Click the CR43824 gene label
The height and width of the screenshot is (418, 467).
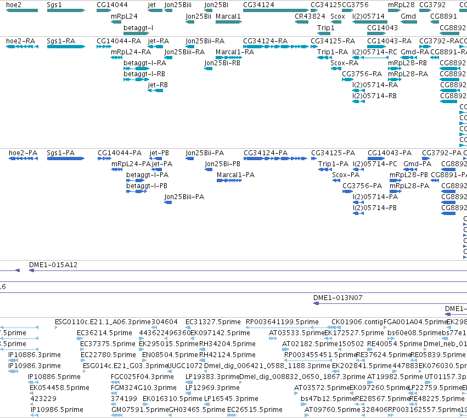coord(310,16)
